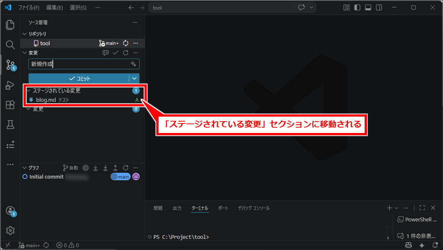Open the commit button dropdown arrow
The image size is (443, 250).
coord(134,79)
